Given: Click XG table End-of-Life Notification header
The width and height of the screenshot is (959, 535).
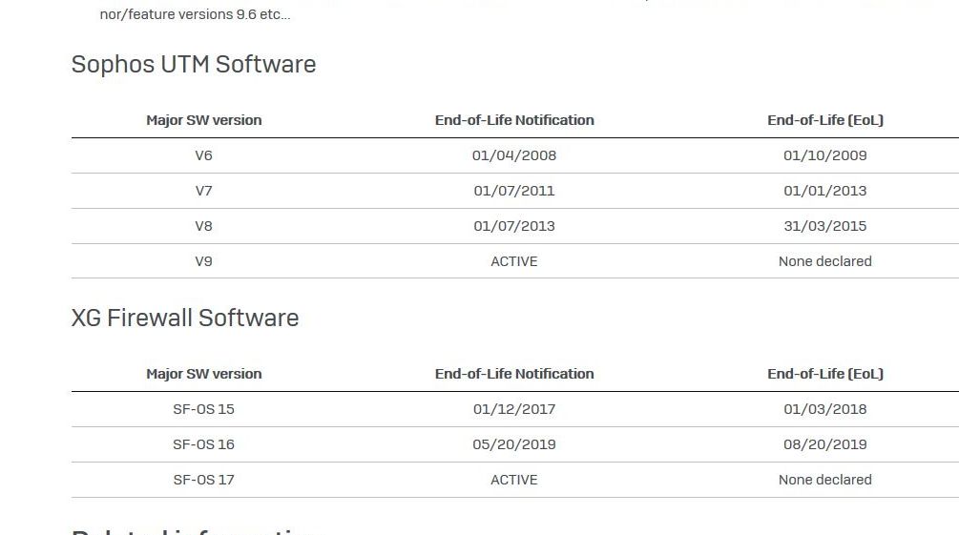Looking at the screenshot, I should tap(514, 374).
